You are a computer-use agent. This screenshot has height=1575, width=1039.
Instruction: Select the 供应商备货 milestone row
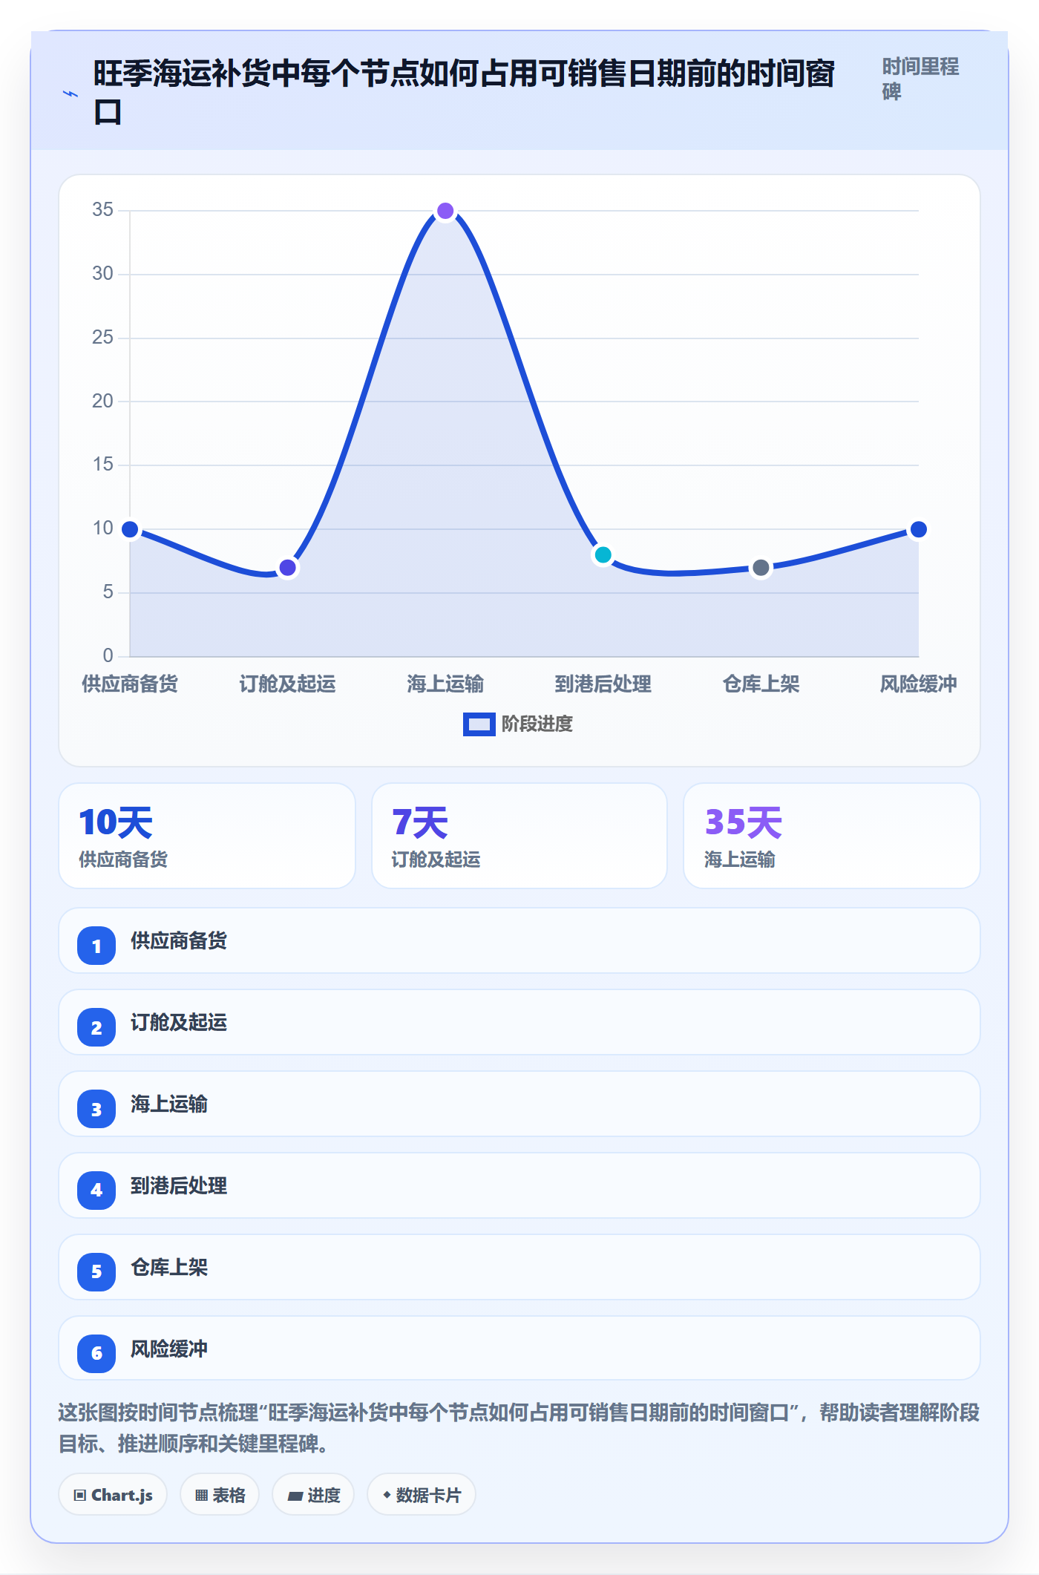pos(519,940)
